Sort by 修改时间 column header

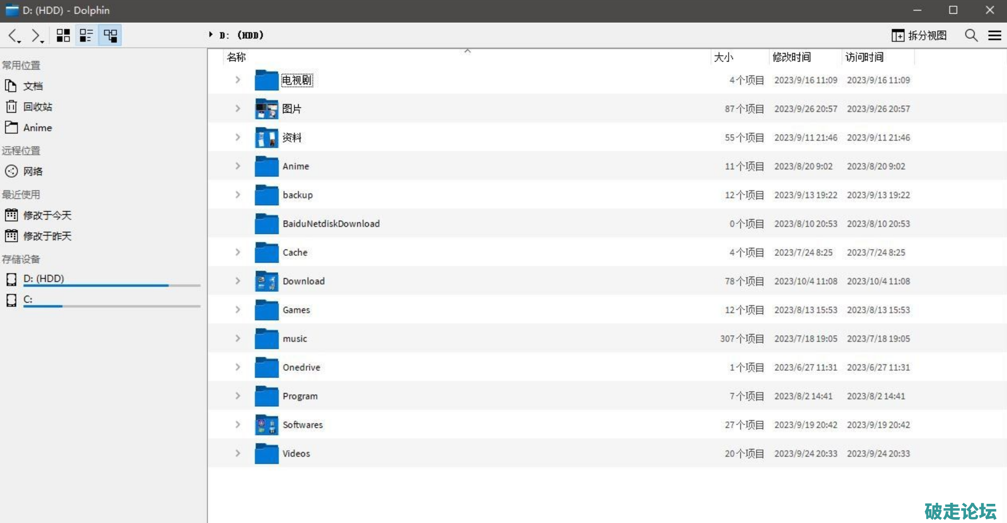coord(791,57)
